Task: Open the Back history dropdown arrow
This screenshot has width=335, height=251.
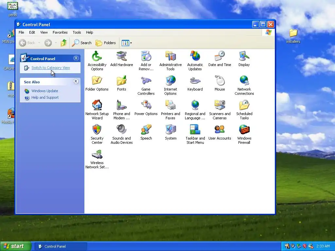Action: coord(39,43)
